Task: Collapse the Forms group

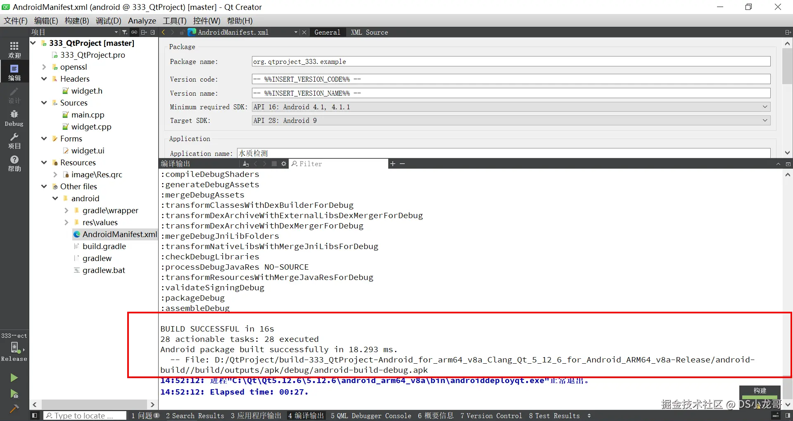Action: click(44, 139)
